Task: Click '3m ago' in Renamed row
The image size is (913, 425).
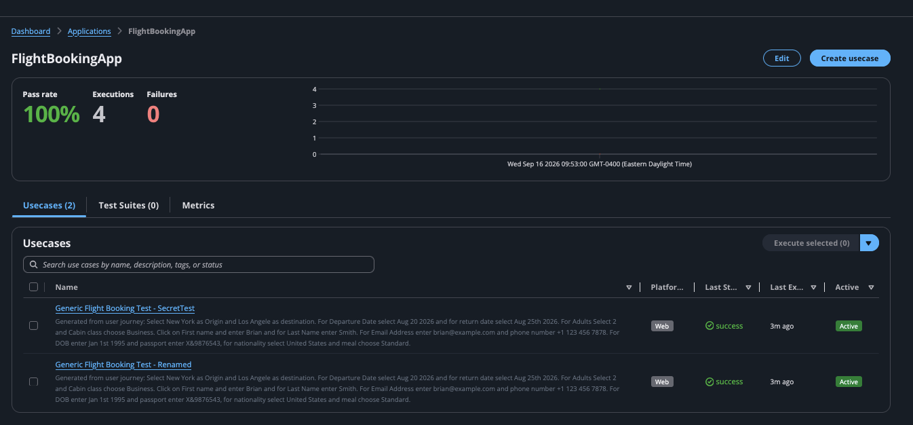Action: pyautogui.click(x=782, y=382)
